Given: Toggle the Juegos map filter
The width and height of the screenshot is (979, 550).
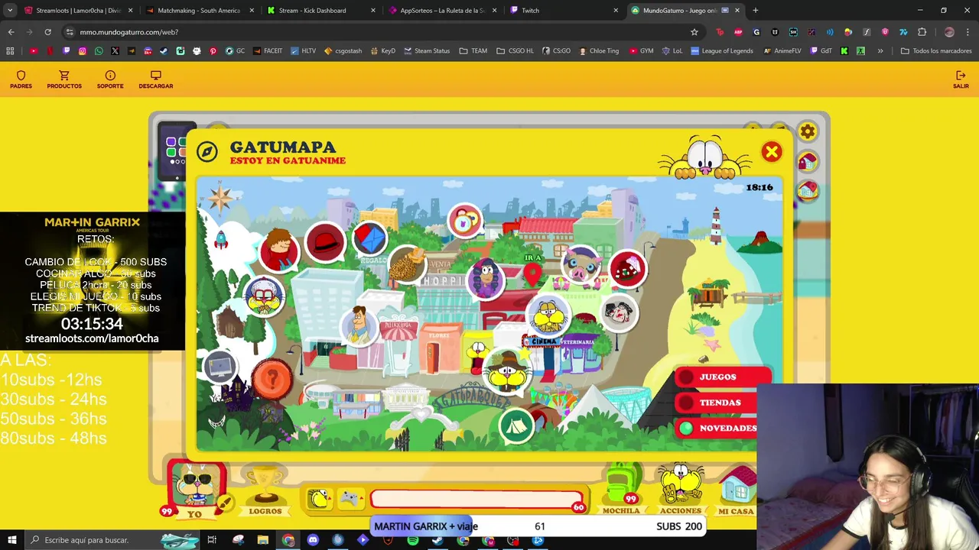Looking at the screenshot, I should 723,377.
